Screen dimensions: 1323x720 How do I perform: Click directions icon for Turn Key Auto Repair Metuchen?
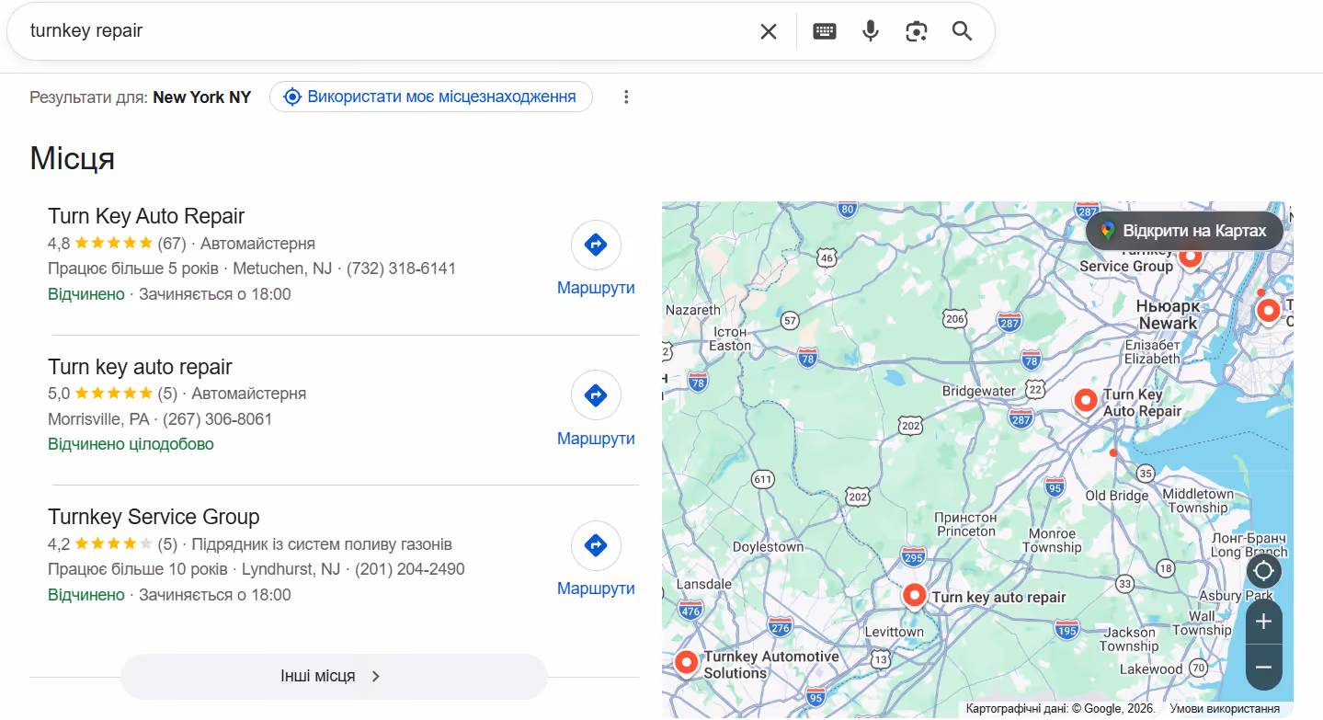pos(596,245)
